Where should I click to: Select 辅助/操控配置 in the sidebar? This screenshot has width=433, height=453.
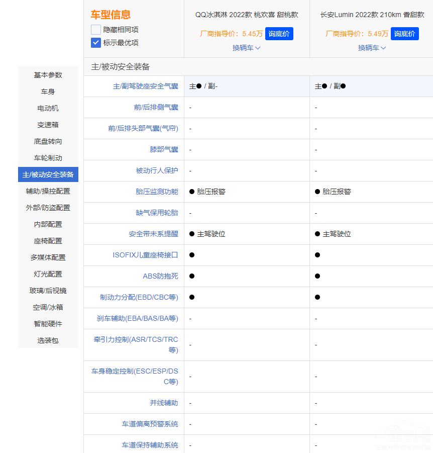(x=48, y=191)
